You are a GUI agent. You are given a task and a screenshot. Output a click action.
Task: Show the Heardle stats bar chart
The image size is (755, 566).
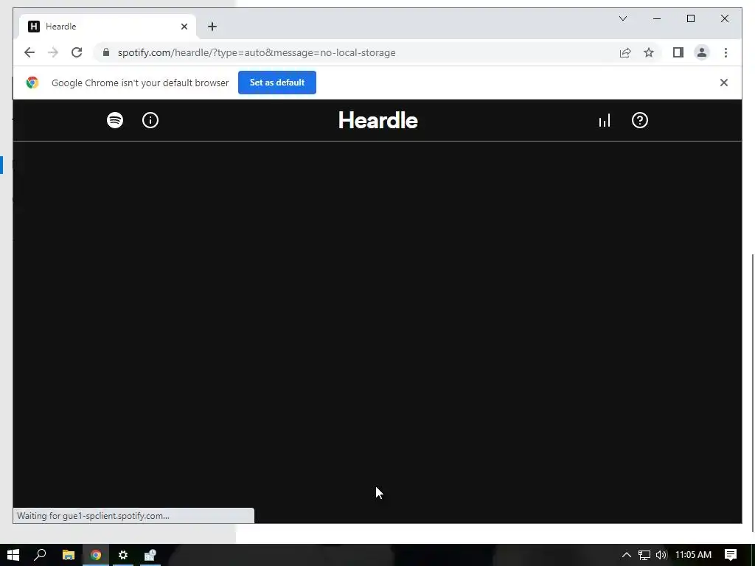[605, 120]
